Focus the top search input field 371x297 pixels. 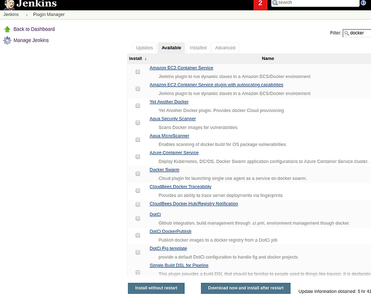pos(315,3)
